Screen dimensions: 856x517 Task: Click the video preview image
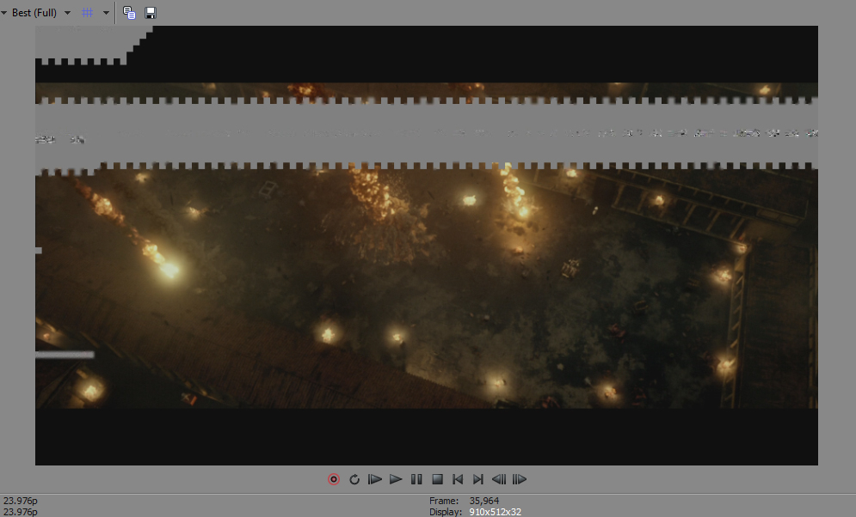tap(427, 245)
